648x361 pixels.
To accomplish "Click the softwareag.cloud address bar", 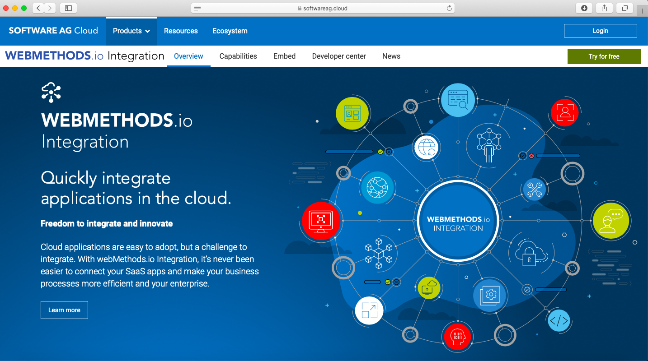I will click(323, 8).
